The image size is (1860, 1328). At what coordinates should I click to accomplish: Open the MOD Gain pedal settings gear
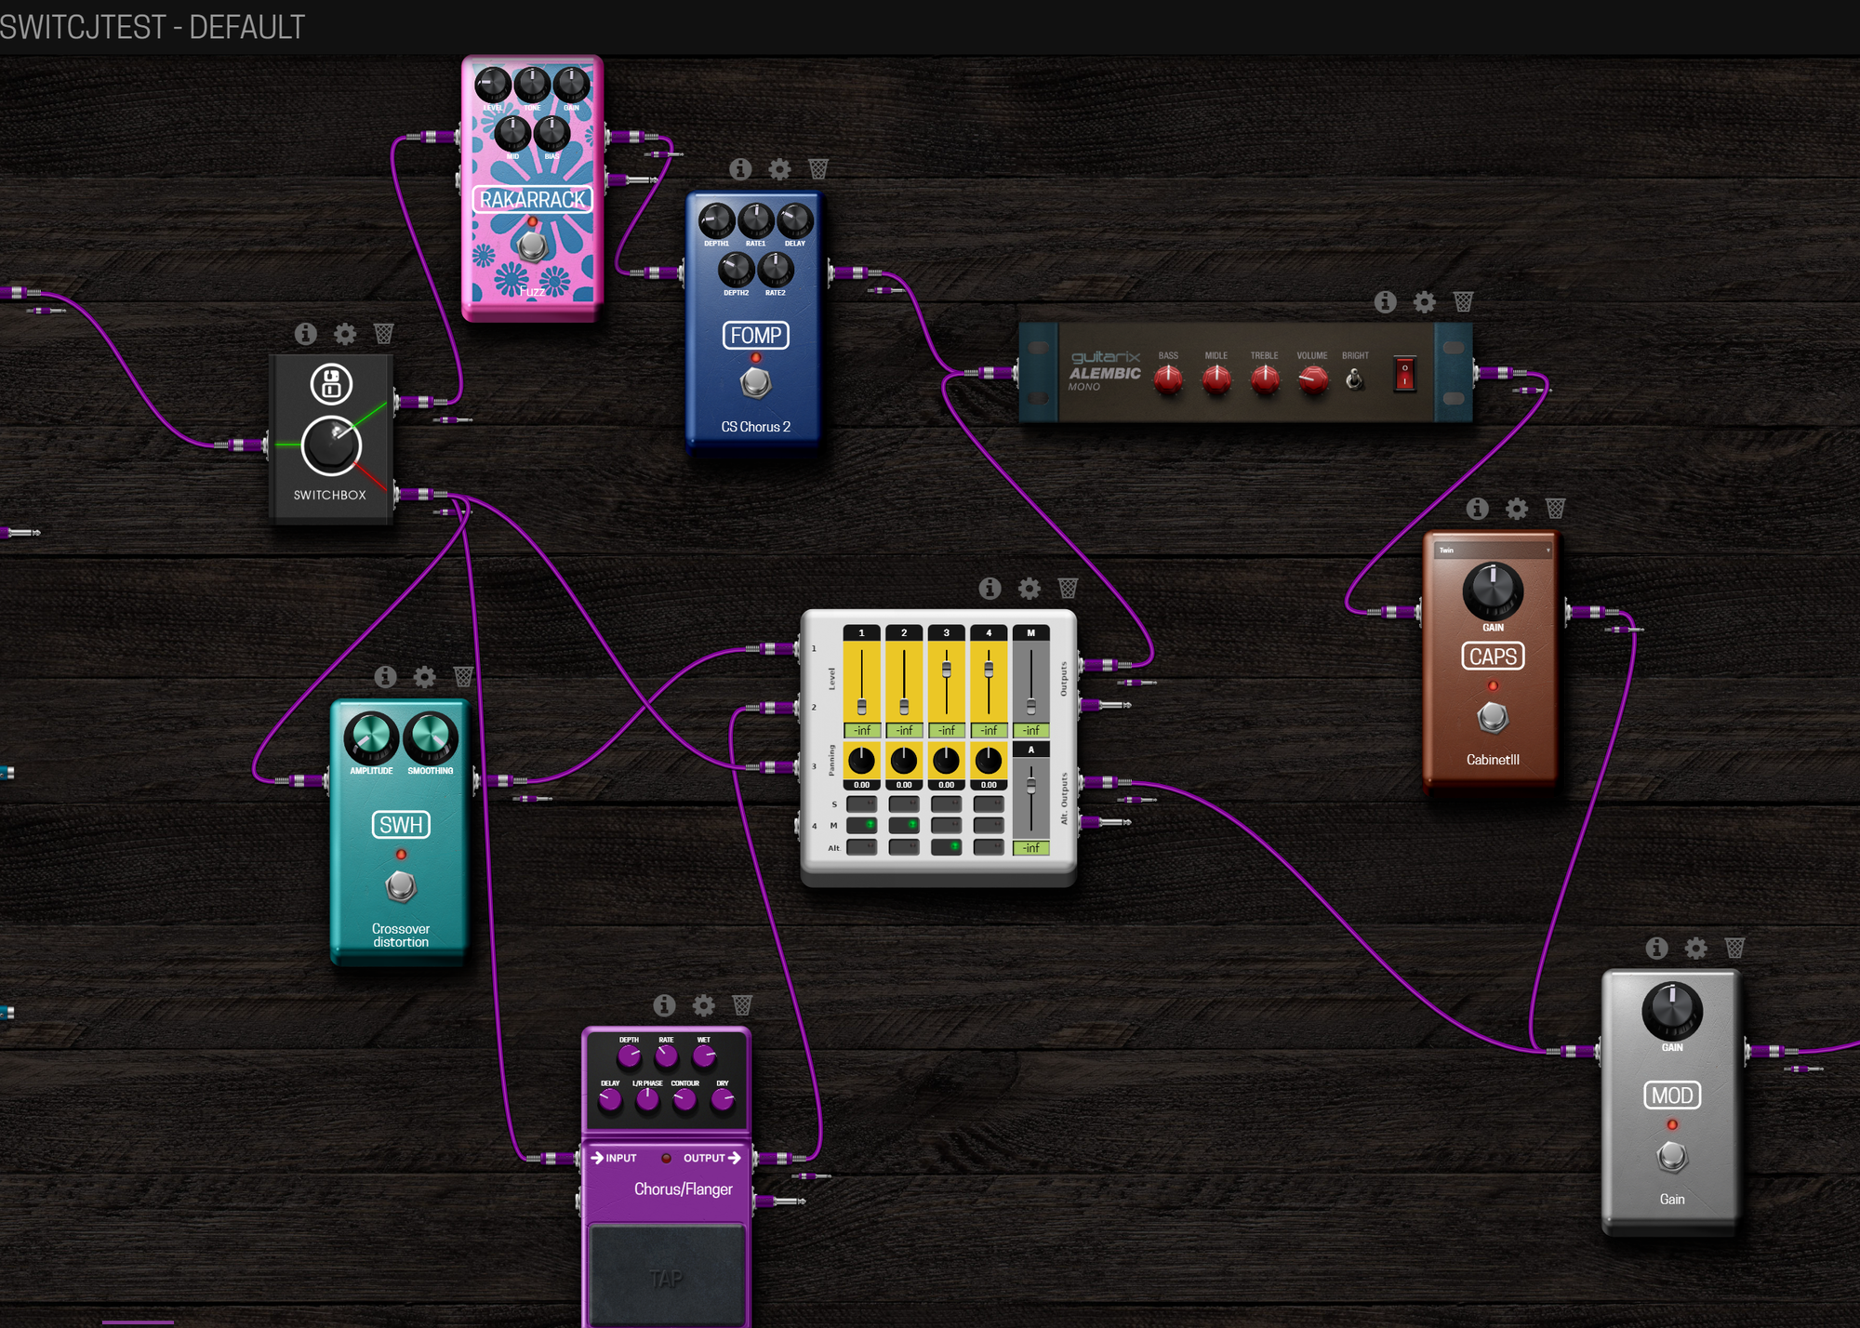(x=1696, y=947)
